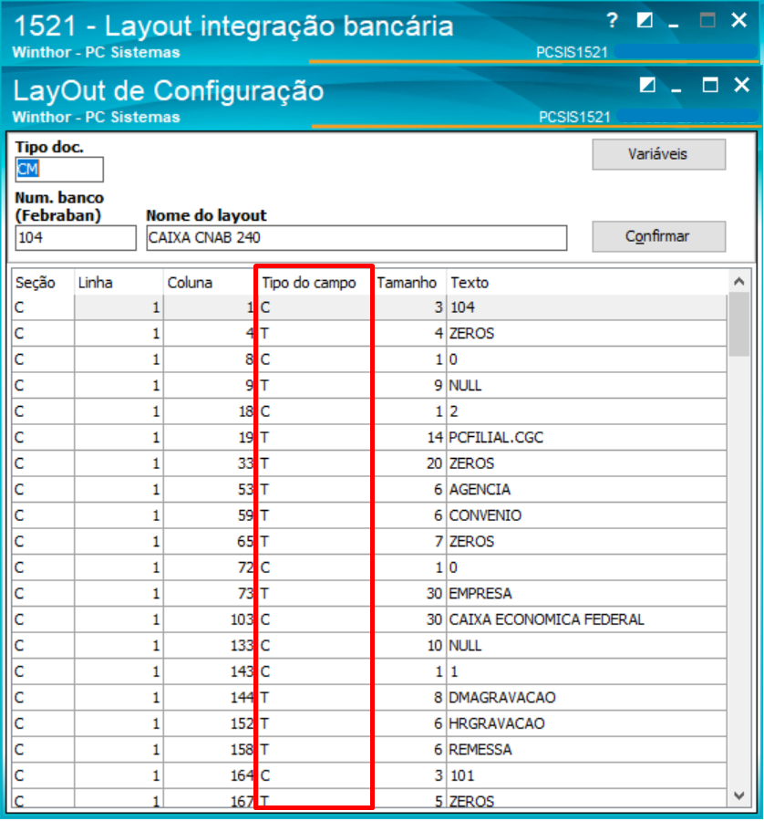This screenshot has width=764, height=821.
Task: Click the NULL cell in column 9 row
Action: pyautogui.click(x=586, y=386)
